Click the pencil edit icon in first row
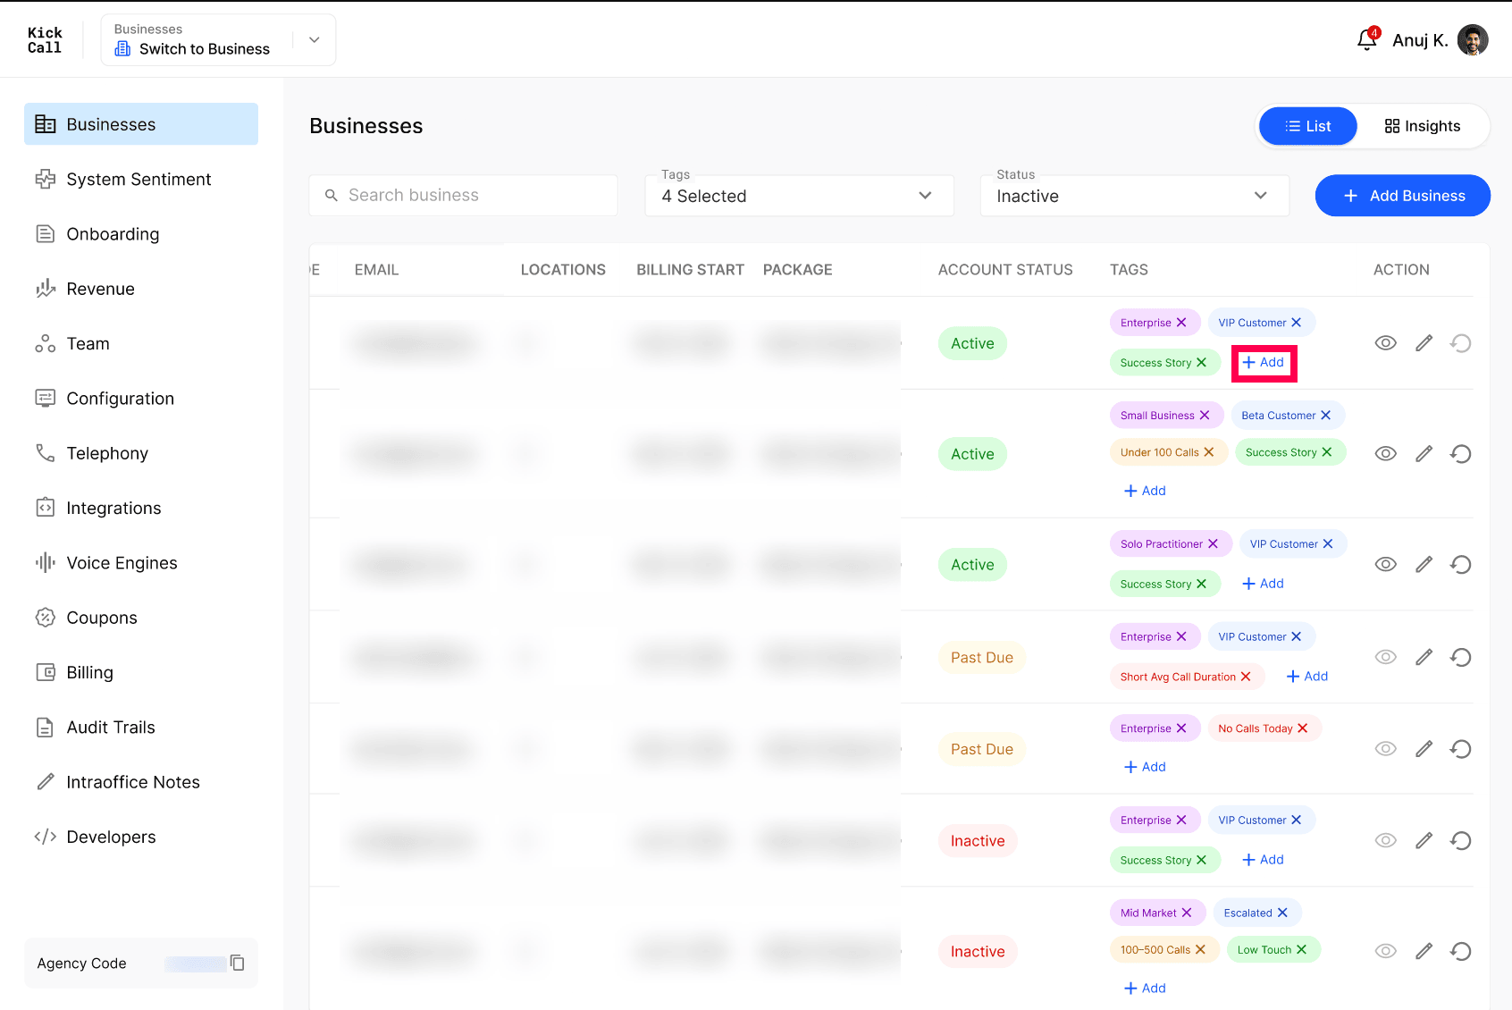1512x1010 pixels. (x=1424, y=343)
